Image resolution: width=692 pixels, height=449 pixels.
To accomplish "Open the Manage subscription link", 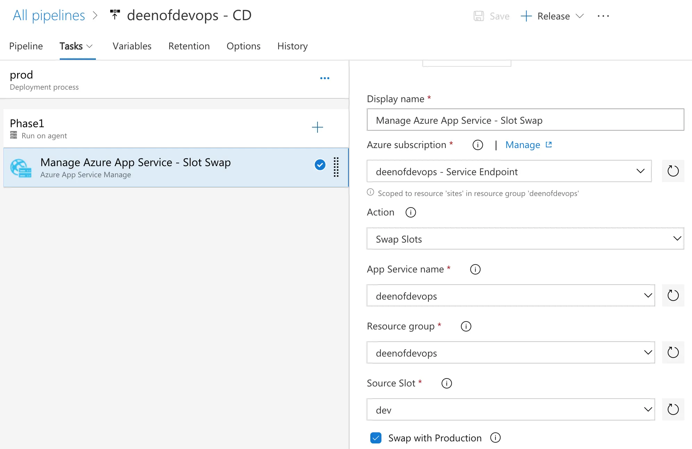I will [x=523, y=145].
